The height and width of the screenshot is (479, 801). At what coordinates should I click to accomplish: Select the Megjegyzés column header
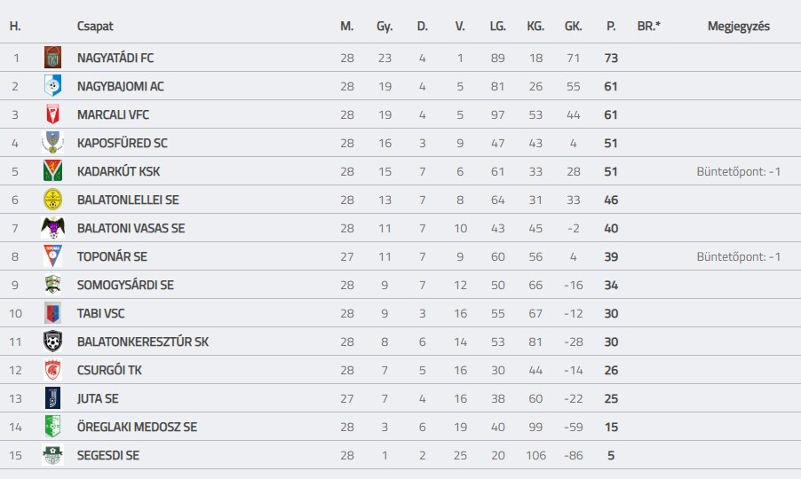tap(739, 26)
